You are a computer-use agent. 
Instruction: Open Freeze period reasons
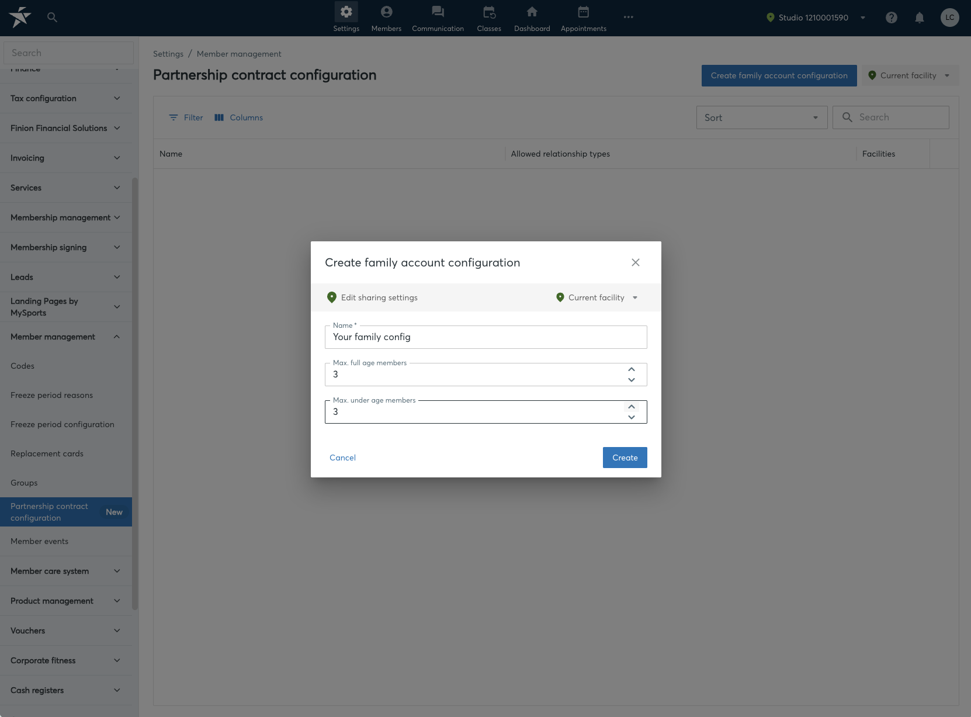pyautogui.click(x=66, y=395)
